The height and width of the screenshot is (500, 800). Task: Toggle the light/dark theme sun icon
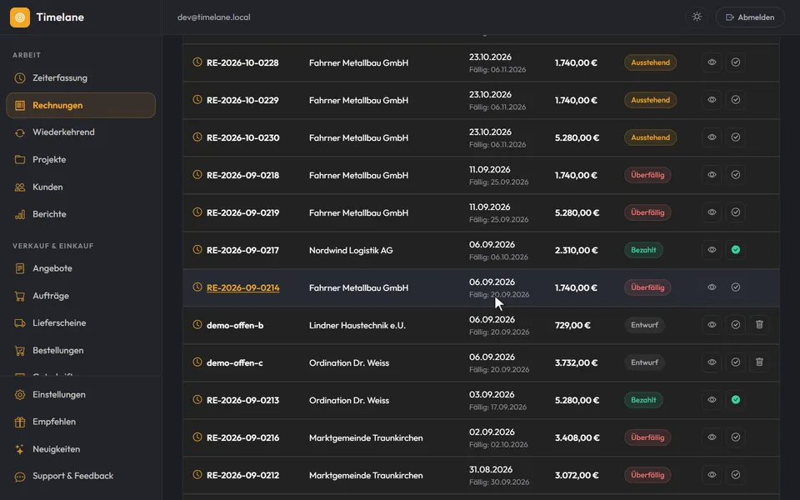(697, 17)
